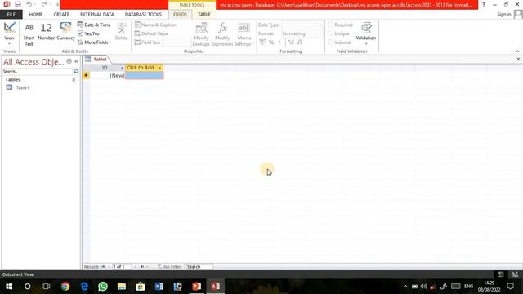
Task: Collapse the Tables group
Action: (74, 80)
